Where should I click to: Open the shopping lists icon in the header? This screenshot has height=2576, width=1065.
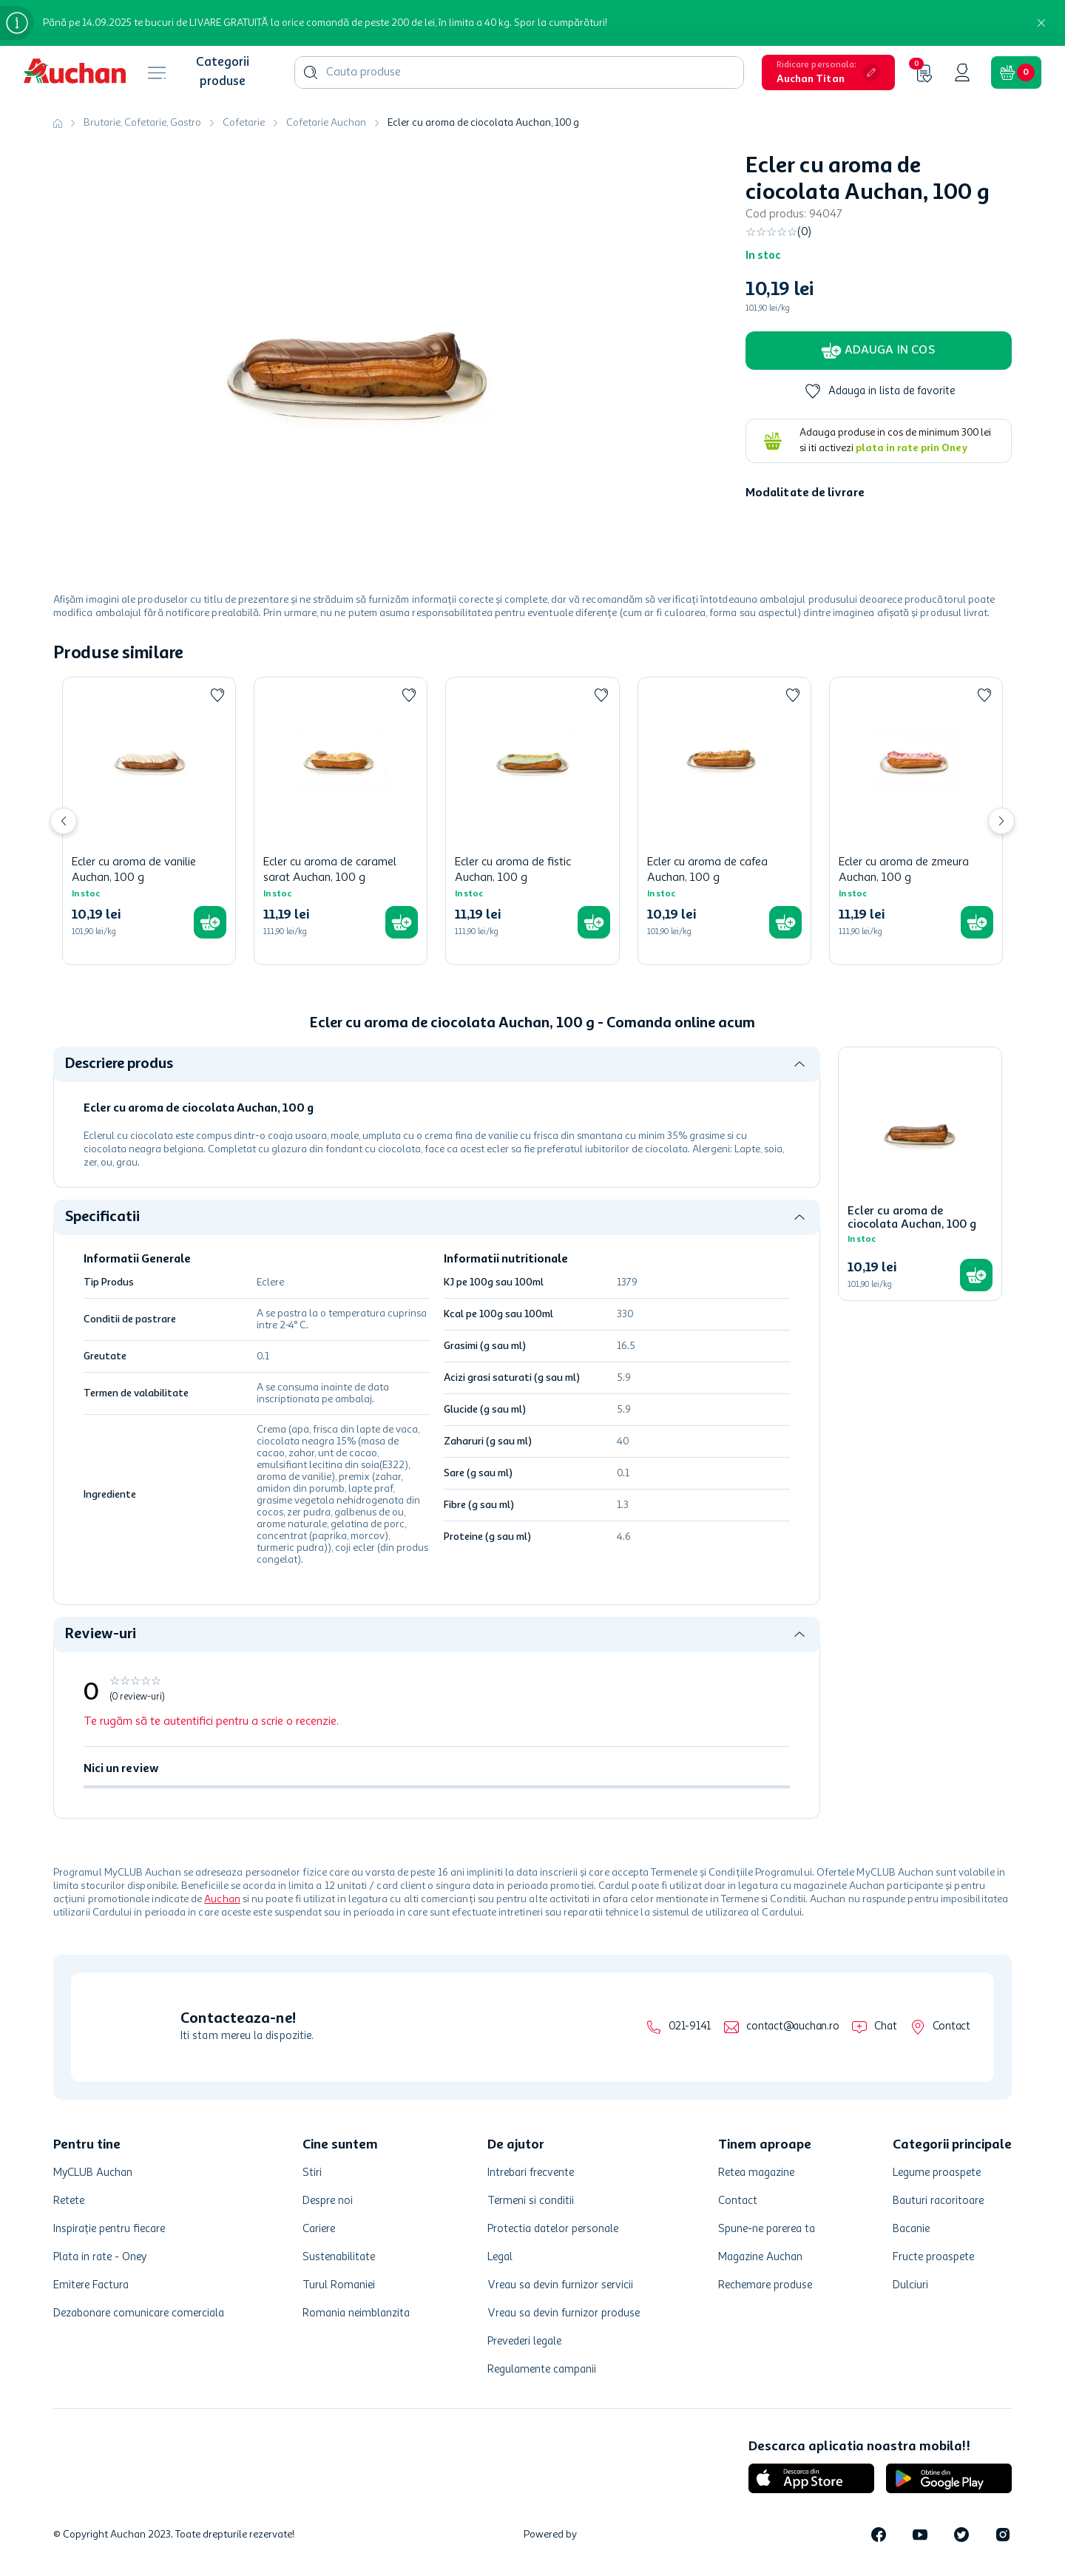pyautogui.click(x=922, y=72)
